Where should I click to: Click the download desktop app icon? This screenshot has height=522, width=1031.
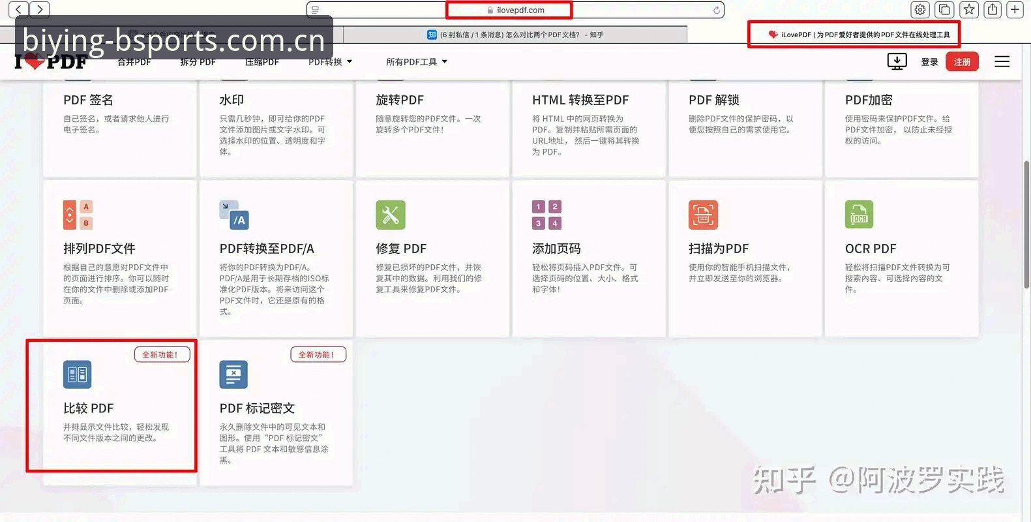tap(897, 61)
